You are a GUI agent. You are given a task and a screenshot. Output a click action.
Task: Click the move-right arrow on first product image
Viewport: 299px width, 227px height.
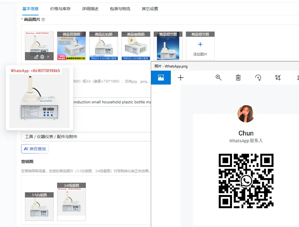(48, 57)
